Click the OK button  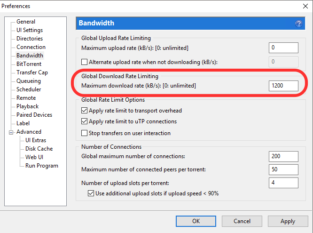click(x=196, y=221)
